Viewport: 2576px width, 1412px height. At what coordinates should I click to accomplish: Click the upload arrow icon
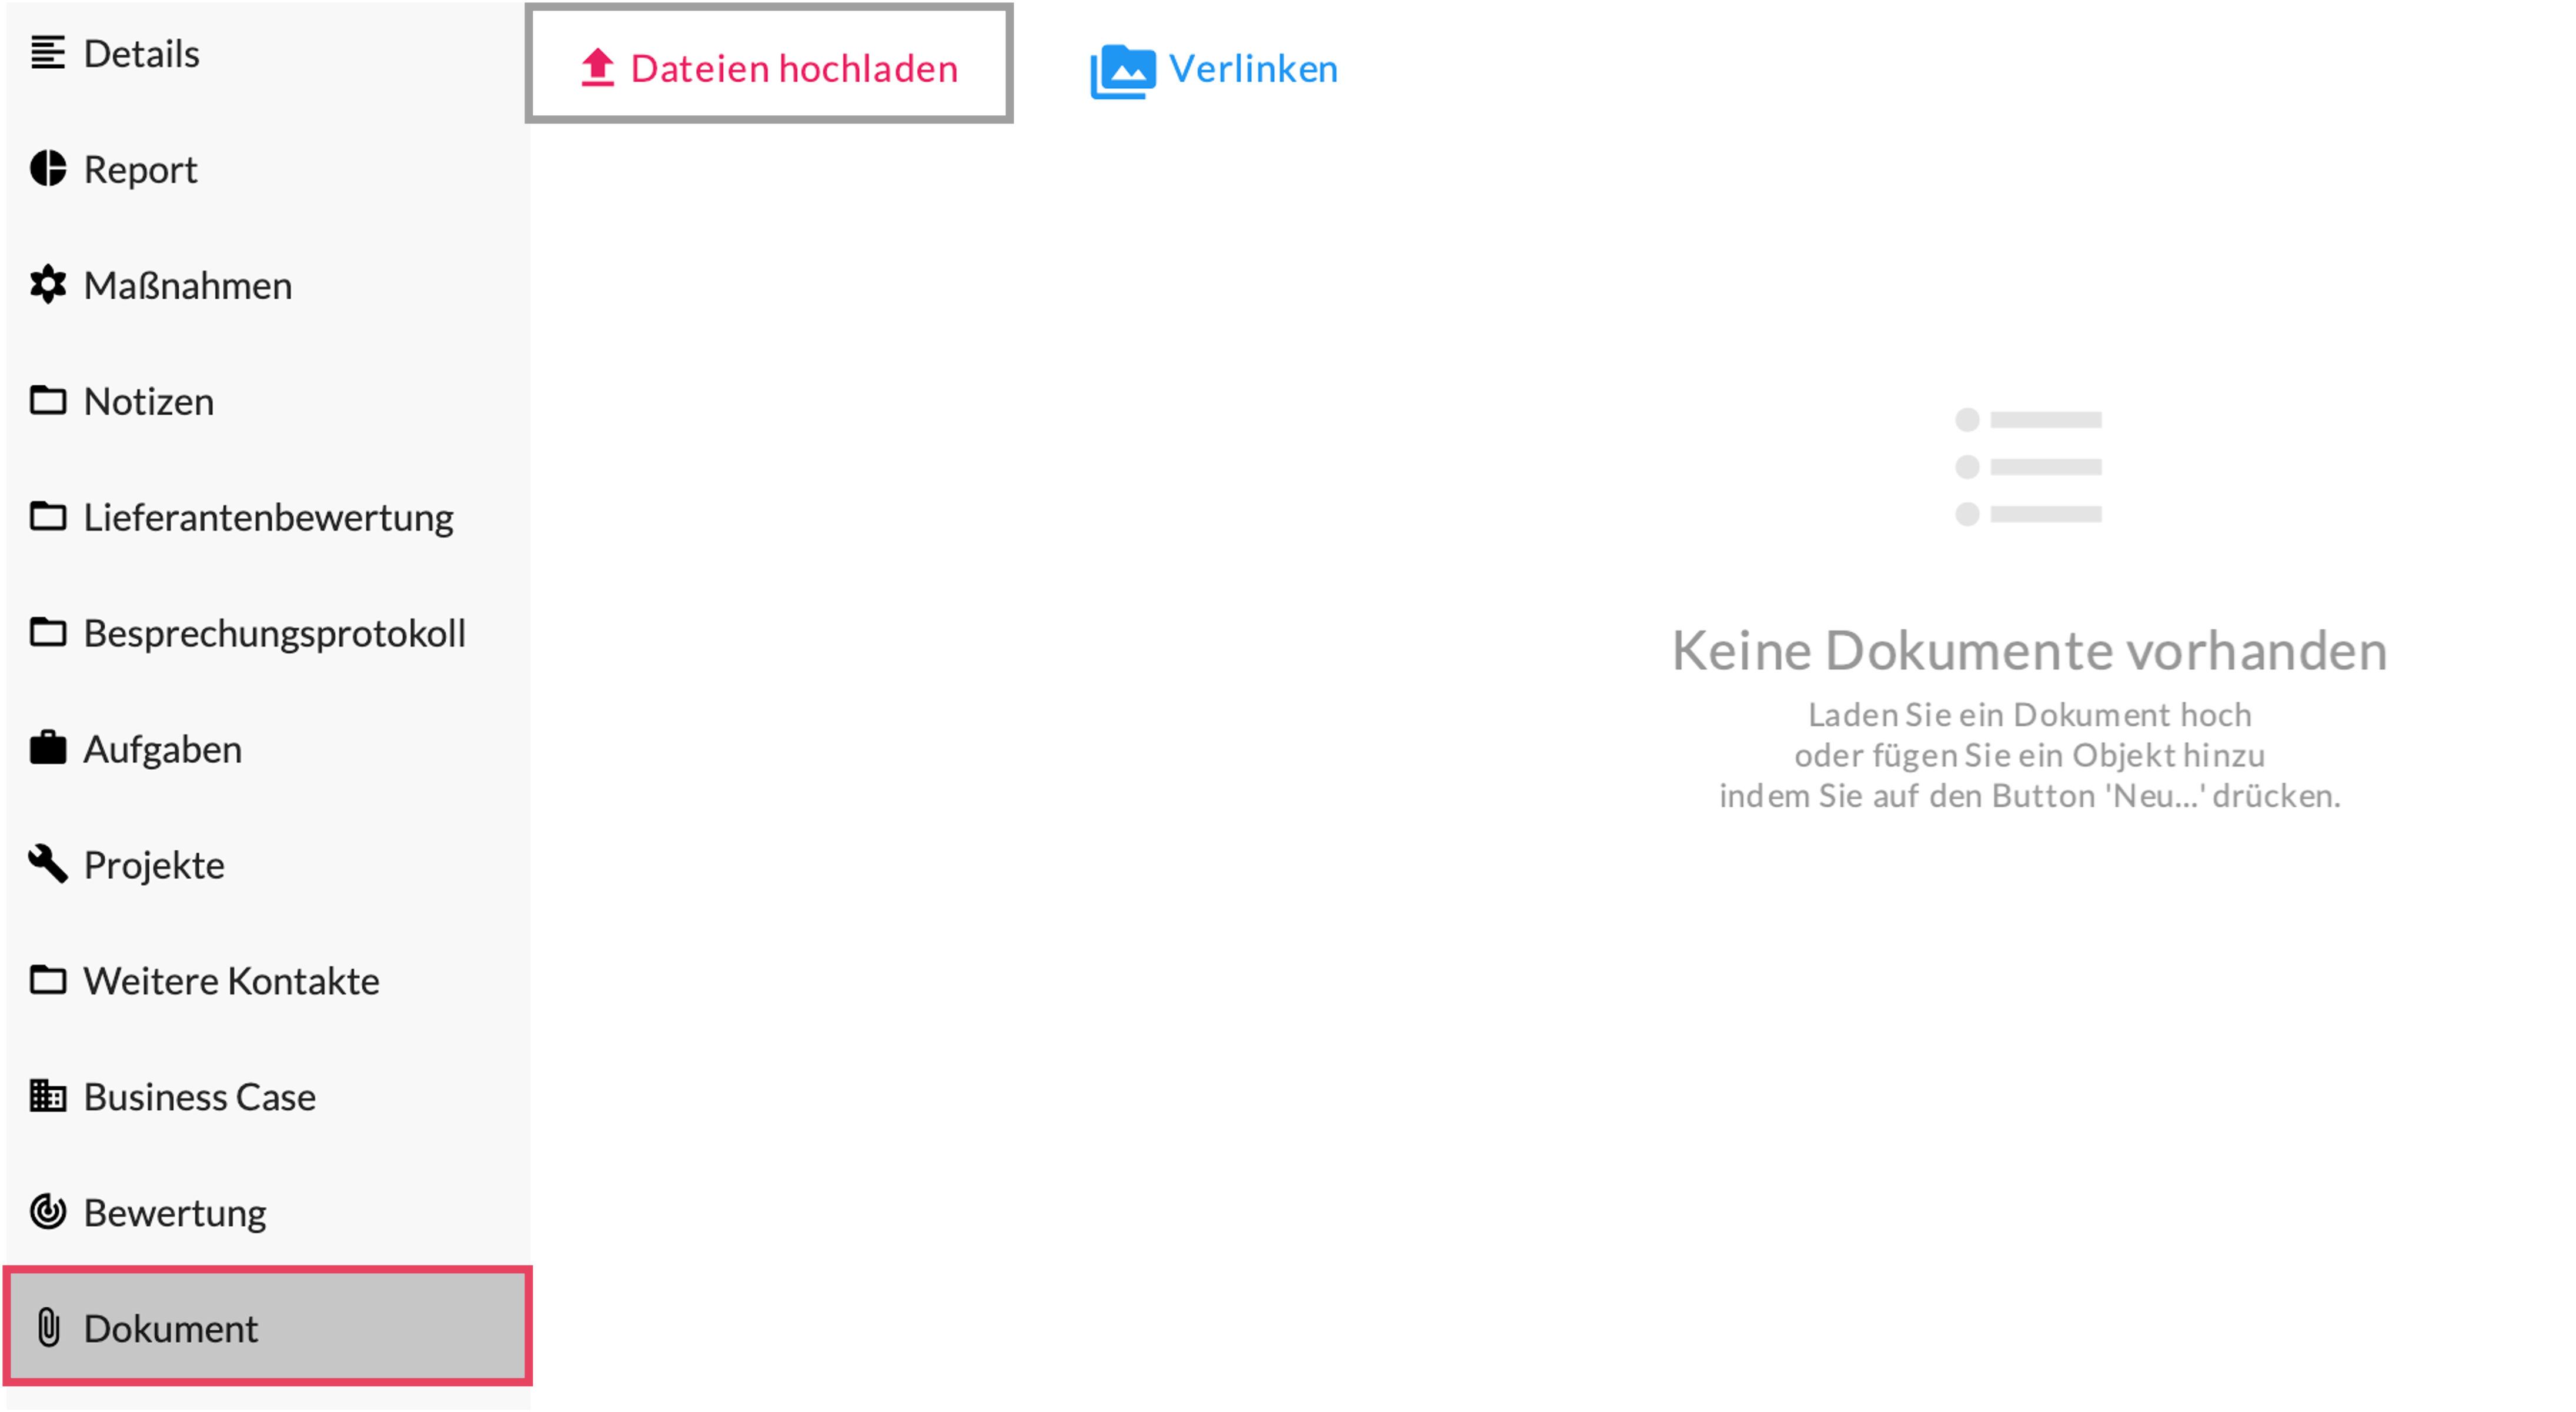point(597,68)
